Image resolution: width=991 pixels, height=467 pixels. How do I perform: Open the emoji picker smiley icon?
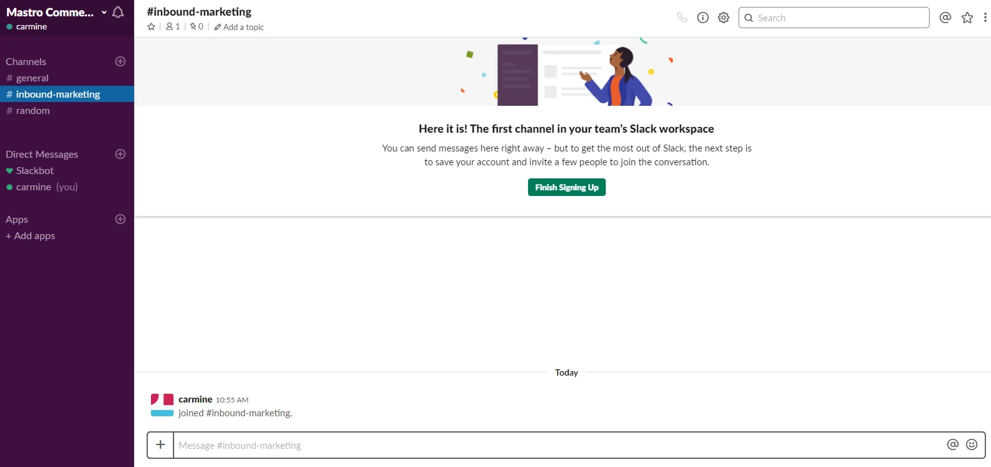972,444
